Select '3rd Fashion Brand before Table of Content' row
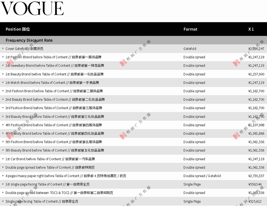This screenshot has width=267, height=206. coord(133,108)
